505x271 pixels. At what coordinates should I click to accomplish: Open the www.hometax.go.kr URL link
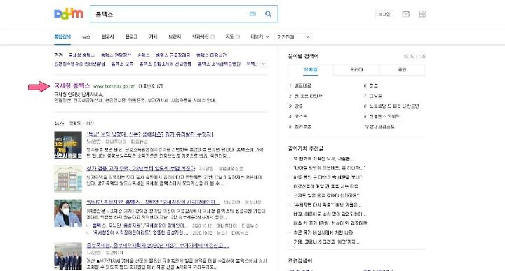point(114,86)
